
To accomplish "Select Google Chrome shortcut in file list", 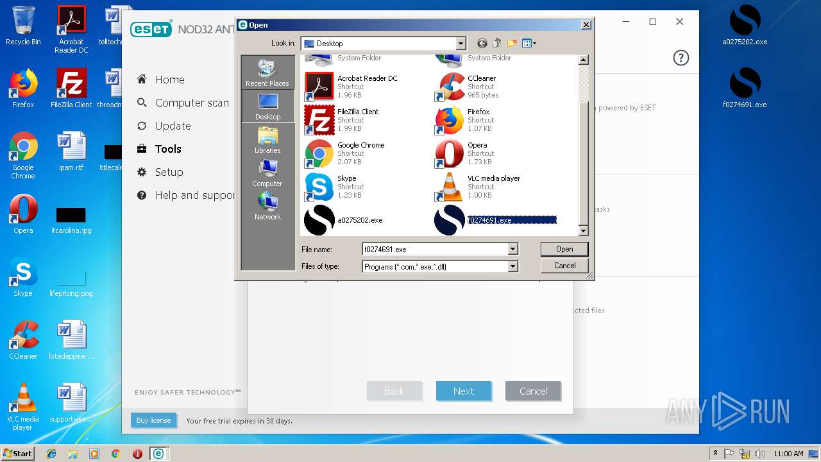I will (x=344, y=153).
